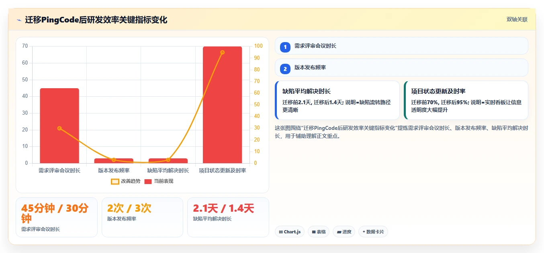Image resolution: width=544 pixels, height=253 pixels.
Task: Click the chart title 迁移PingCode后研发效率关键指标变化
Action: (96, 20)
